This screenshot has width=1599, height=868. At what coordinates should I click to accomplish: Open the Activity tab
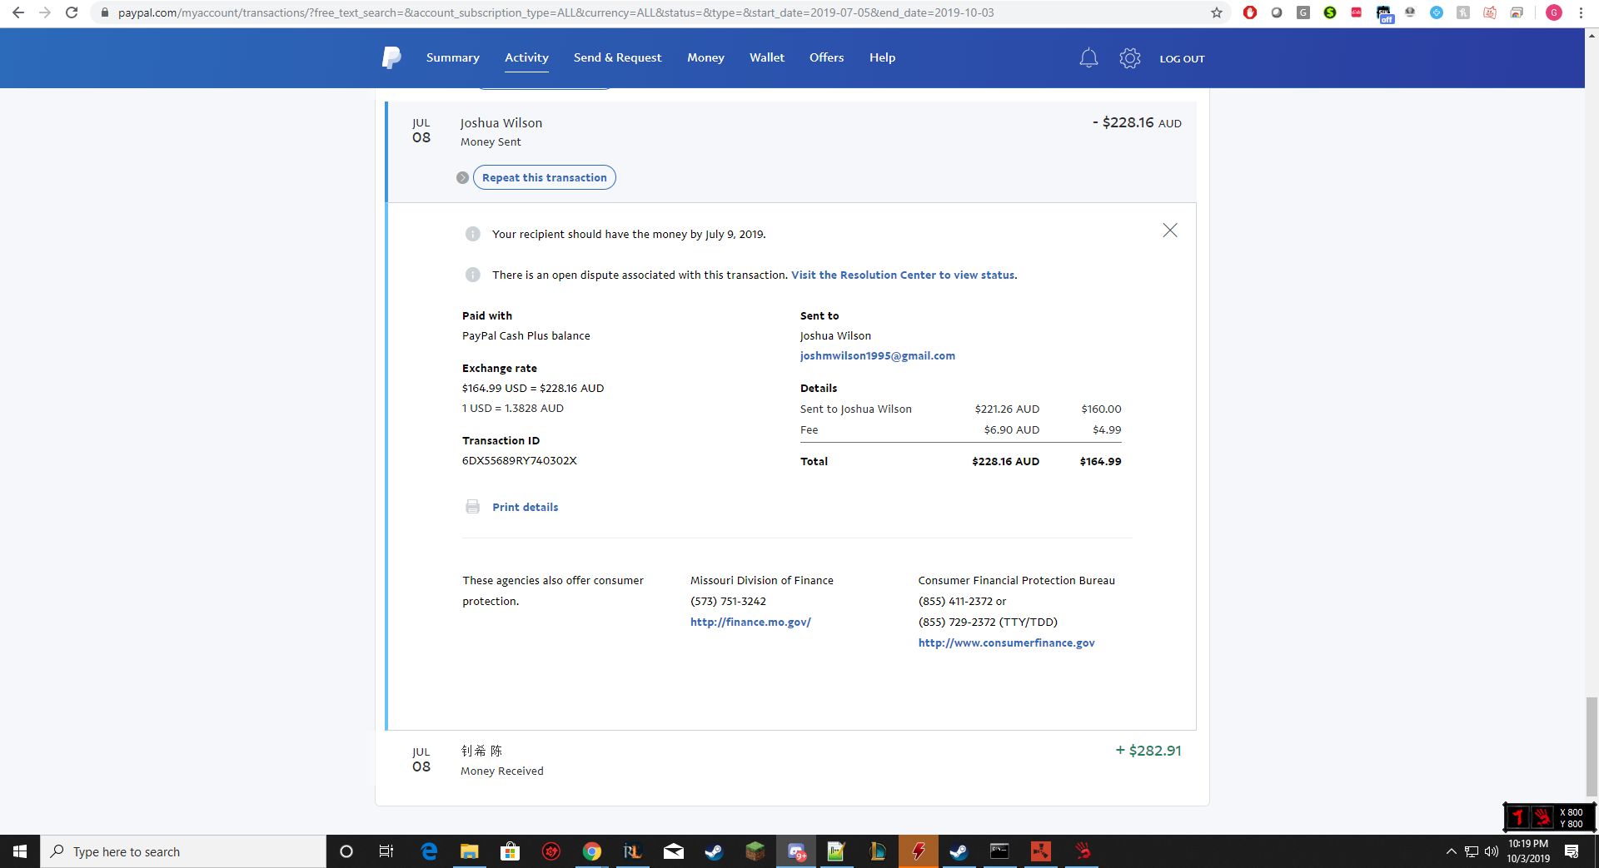(526, 57)
